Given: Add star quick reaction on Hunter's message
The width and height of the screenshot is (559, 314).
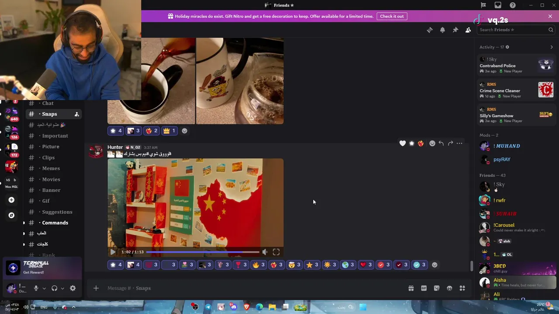Looking at the screenshot, I should 411,143.
